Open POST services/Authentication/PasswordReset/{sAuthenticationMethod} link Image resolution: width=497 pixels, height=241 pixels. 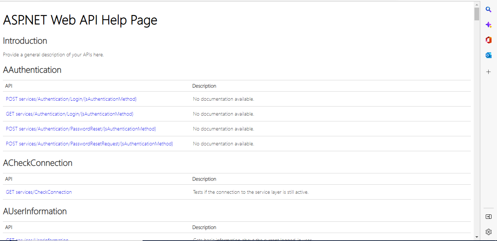[81, 129]
